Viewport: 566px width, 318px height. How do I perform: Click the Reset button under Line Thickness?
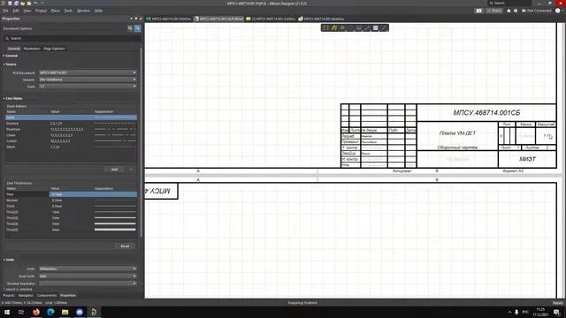click(x=125, y=246)
